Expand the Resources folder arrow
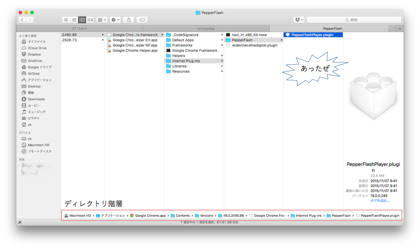Screen dimensions: 420x249 222,71
